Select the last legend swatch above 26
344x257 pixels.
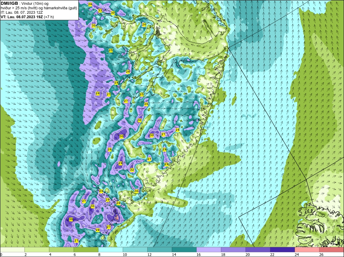(332, 250)
